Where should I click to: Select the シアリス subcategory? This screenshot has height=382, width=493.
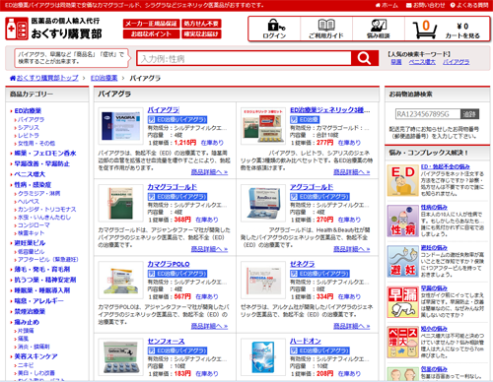(29, 127)
